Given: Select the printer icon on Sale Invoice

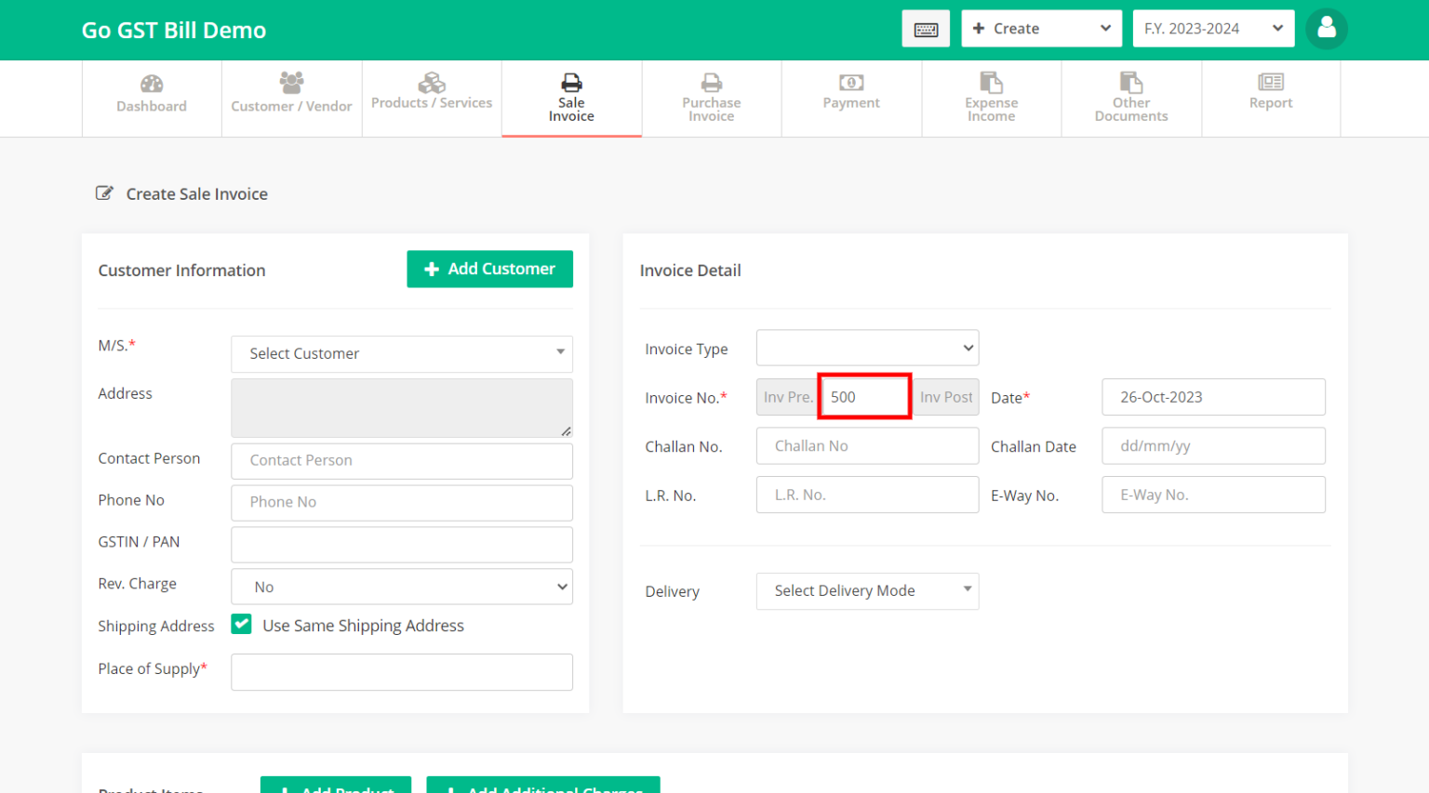Looking at the screenshot, I should coord(571,81).
